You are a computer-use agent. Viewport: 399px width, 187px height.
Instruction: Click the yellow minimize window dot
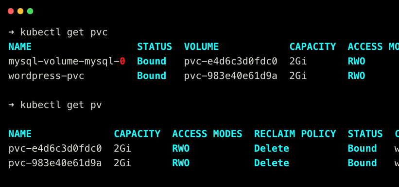click(20, 11)
